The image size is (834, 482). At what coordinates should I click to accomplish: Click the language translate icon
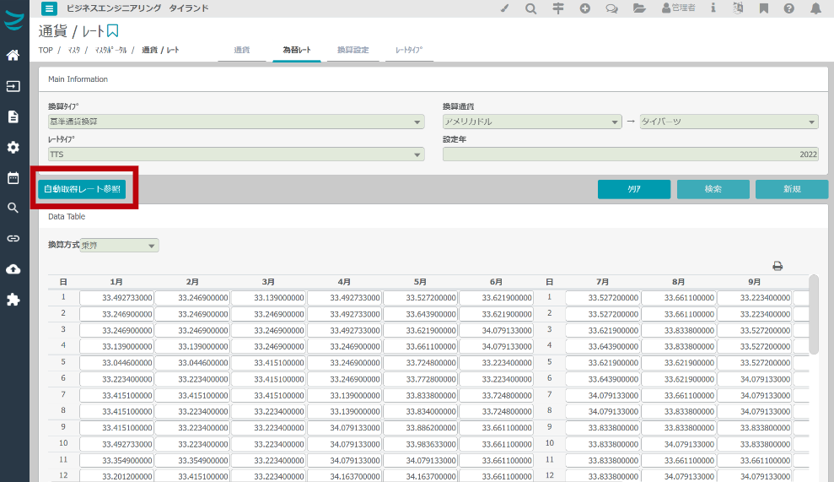click(x=738, y=8)
